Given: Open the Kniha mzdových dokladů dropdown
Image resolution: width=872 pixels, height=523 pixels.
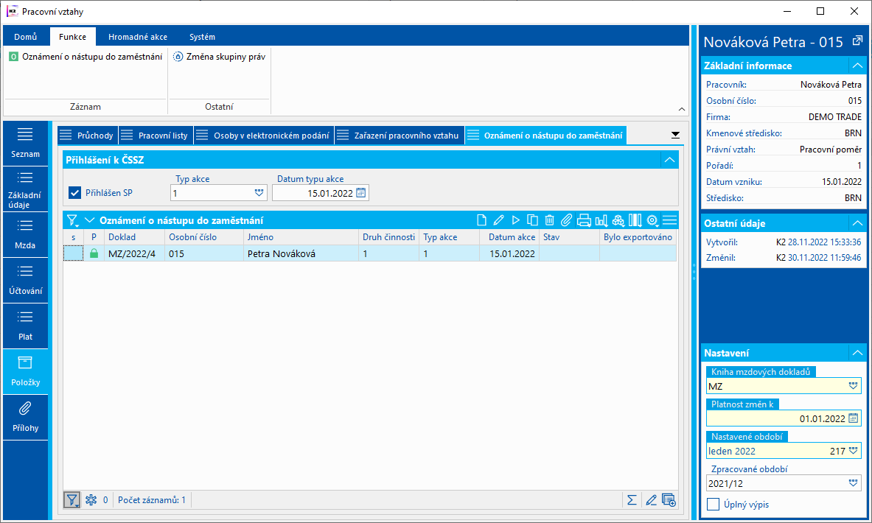Looking at the screenshot, I should coord(853,386).
